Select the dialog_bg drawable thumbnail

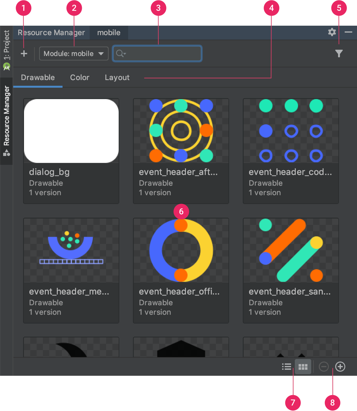pyautogui.click(x=71, y=131)
